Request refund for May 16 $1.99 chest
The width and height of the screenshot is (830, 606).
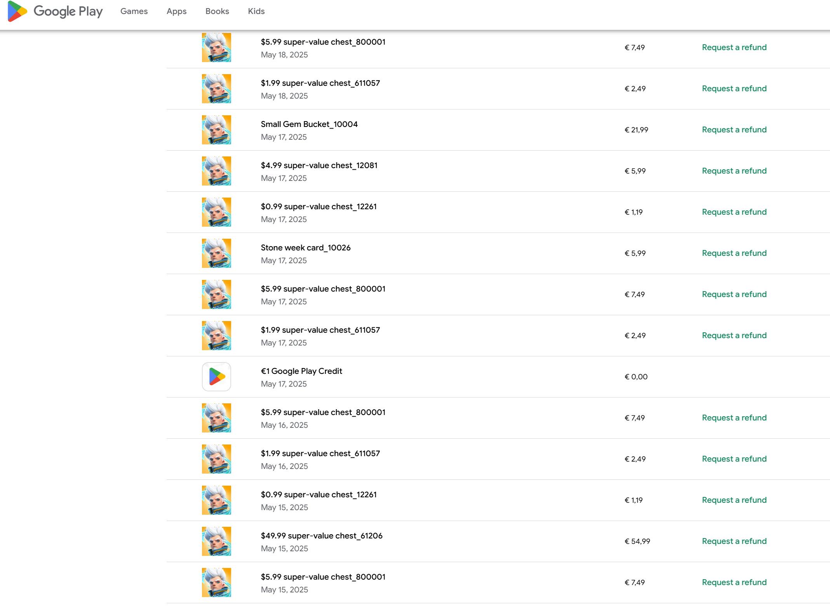coord(734,459)
